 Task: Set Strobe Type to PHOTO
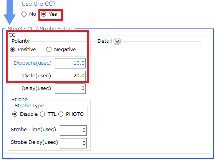61,114
